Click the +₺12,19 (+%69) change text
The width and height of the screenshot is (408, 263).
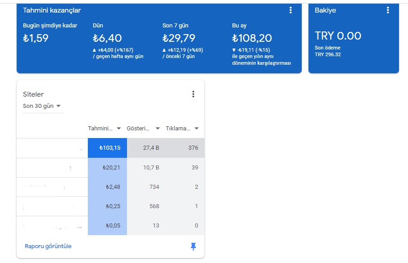[x=185, y=50]
